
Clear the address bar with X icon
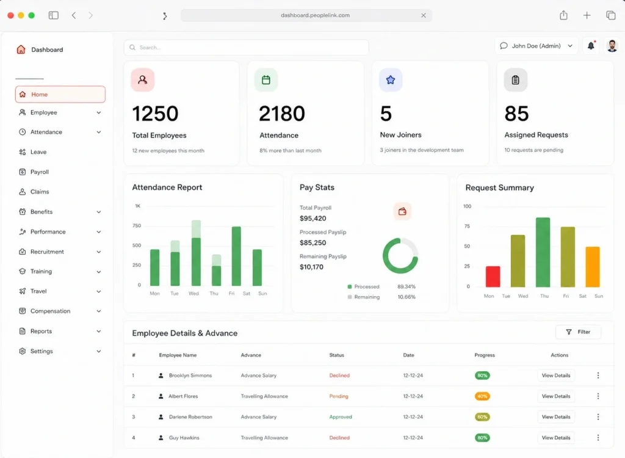[424, 15]
